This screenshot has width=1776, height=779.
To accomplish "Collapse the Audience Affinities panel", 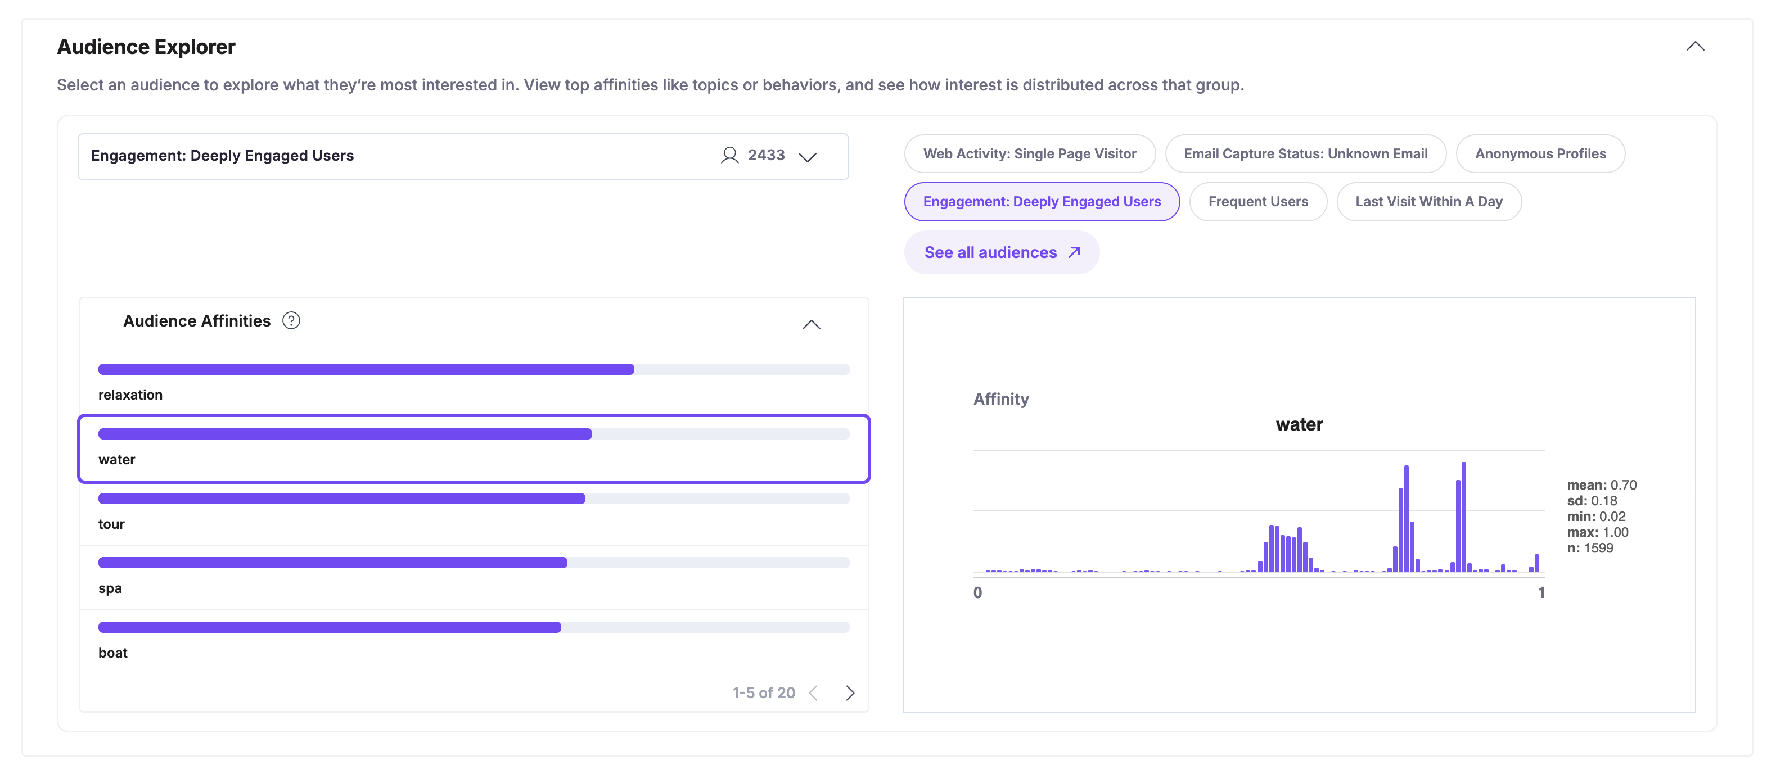I will click(x=811, y=325).
